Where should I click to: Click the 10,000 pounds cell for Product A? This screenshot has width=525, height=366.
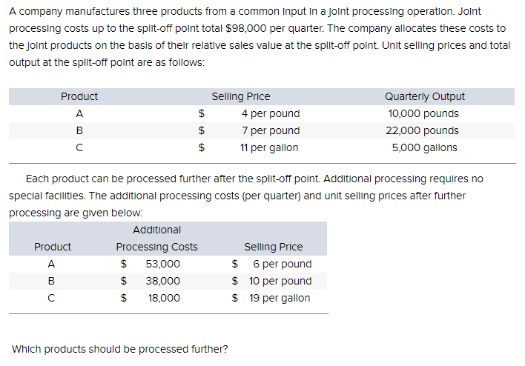coord(423,113)
